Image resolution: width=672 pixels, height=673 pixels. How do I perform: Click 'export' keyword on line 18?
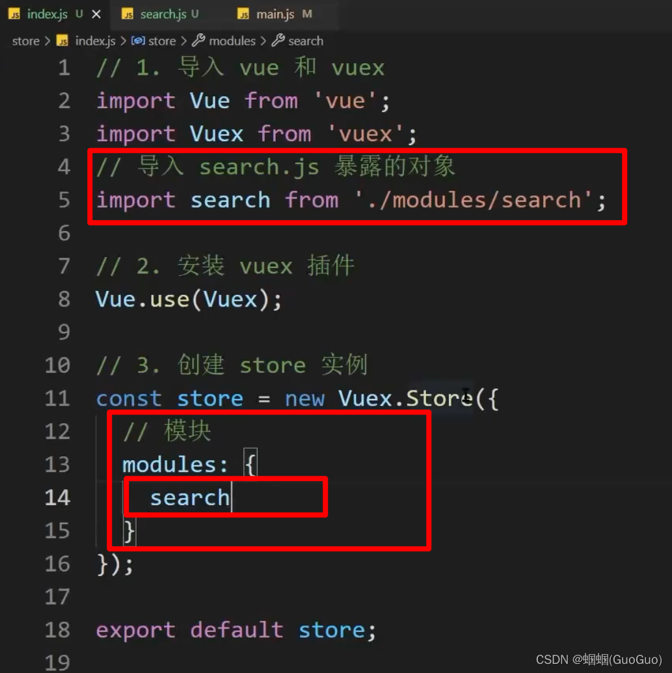tap(135, 630)
